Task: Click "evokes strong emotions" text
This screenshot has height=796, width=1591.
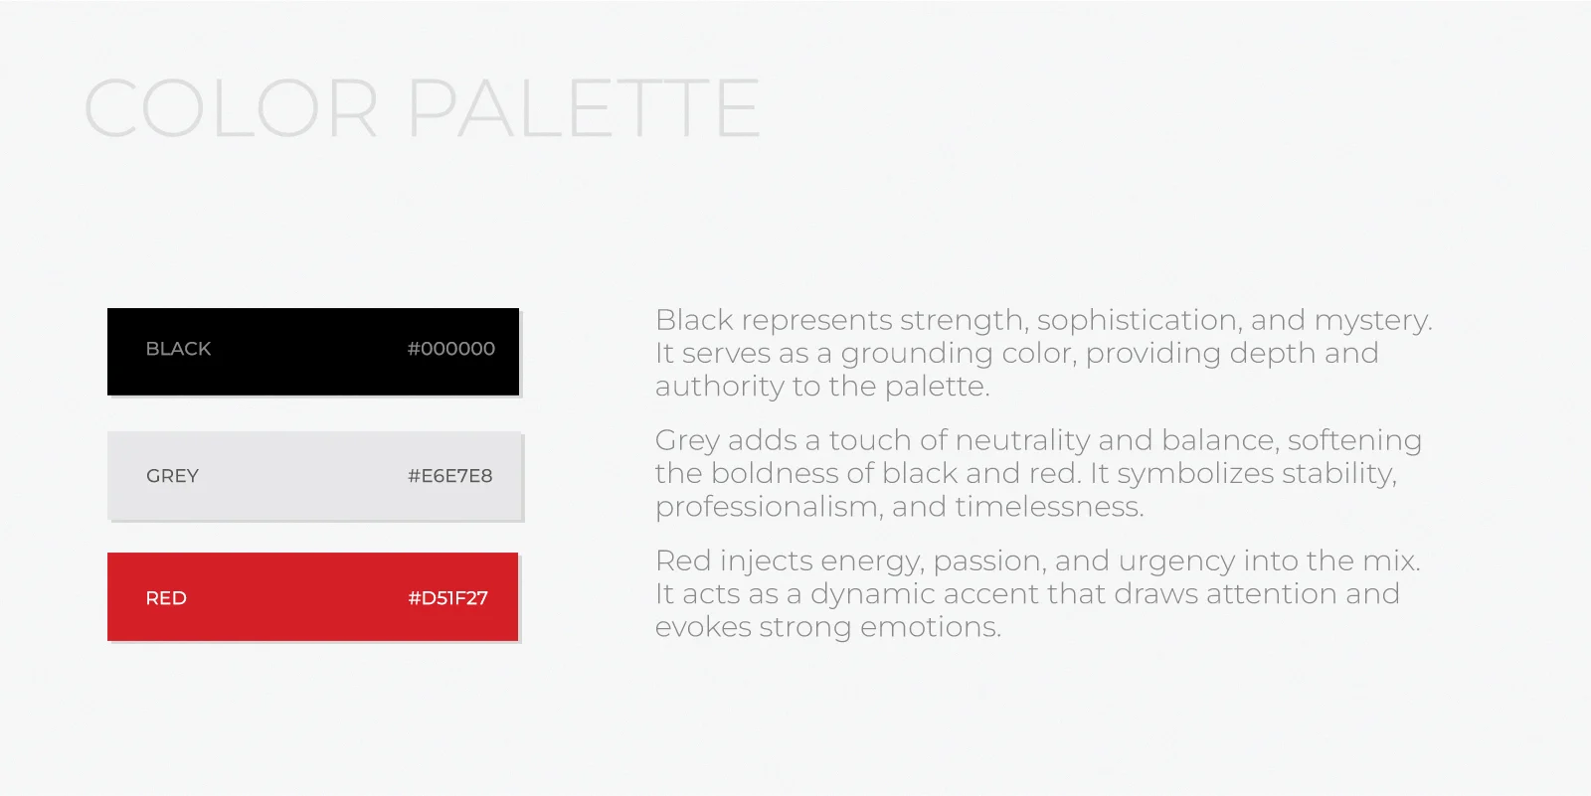Action: pyautogui.click(x=827, y=627)
